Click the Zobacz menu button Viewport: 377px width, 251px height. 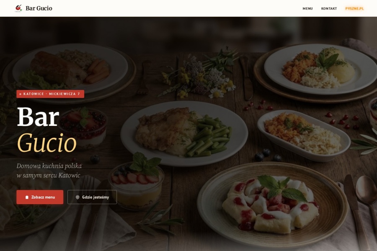click(x=40, y=197)
